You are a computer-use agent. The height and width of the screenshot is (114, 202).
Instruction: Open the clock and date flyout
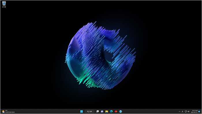tap(194, 112)
